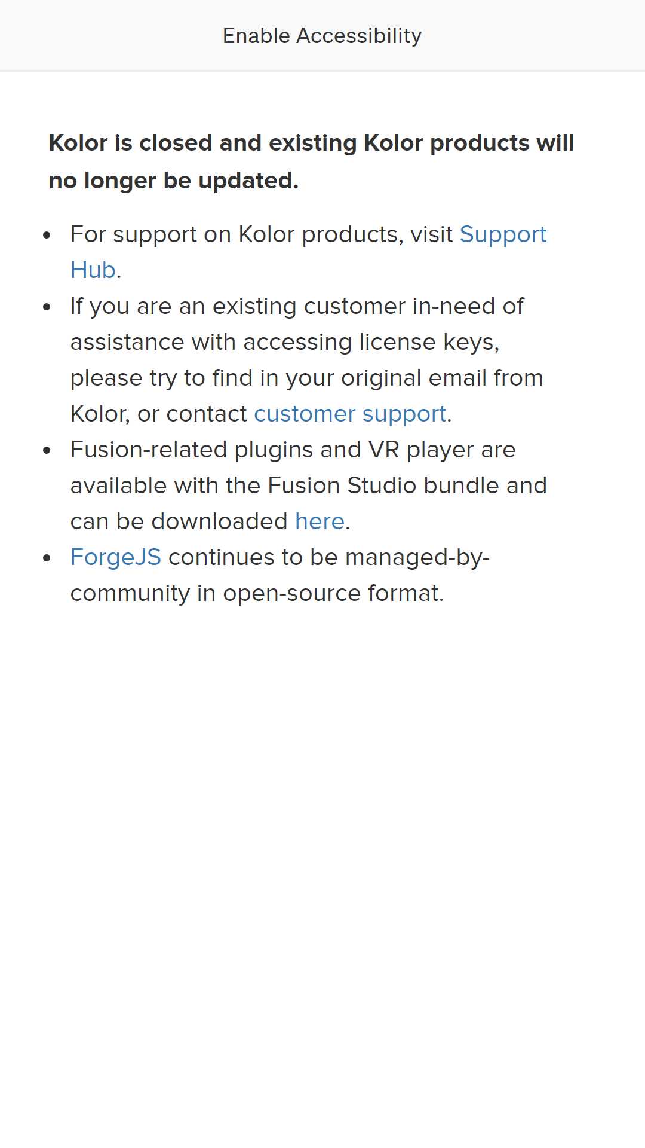This screenshot has width=645, height=1148.
Task: Click the 'no longer be updated.' heading line
Action: tap(174, 181)
